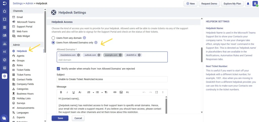Click the Settings gear icon in left rail
The height and width of the screenshot is (122, 259).
(x=5, y=76)
